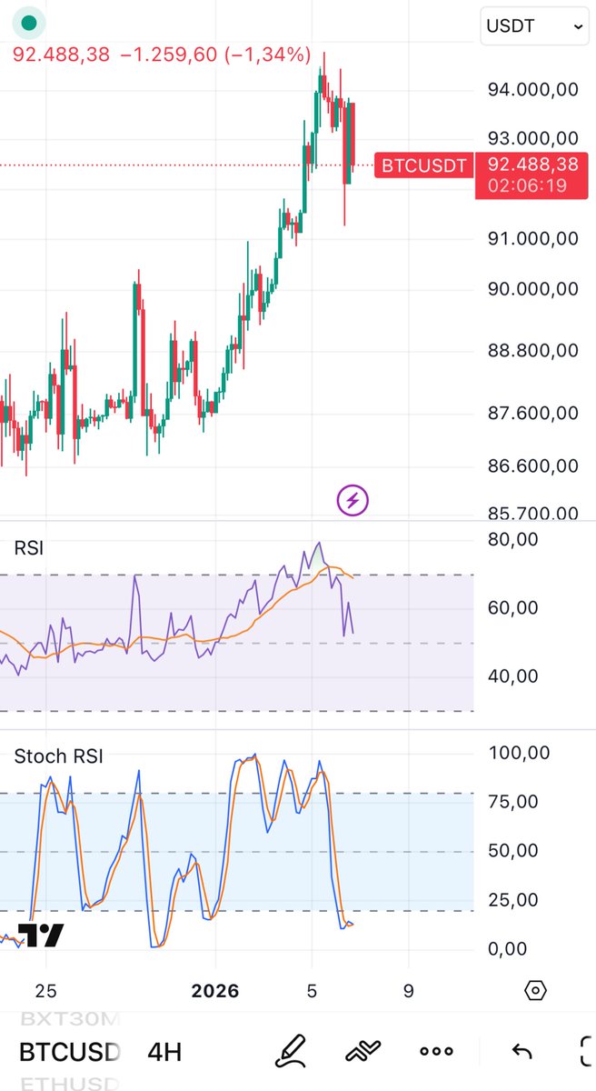Tap the TradingView logo
The height and width of the screenshot is (1091, 596).
tap(42, 935)
